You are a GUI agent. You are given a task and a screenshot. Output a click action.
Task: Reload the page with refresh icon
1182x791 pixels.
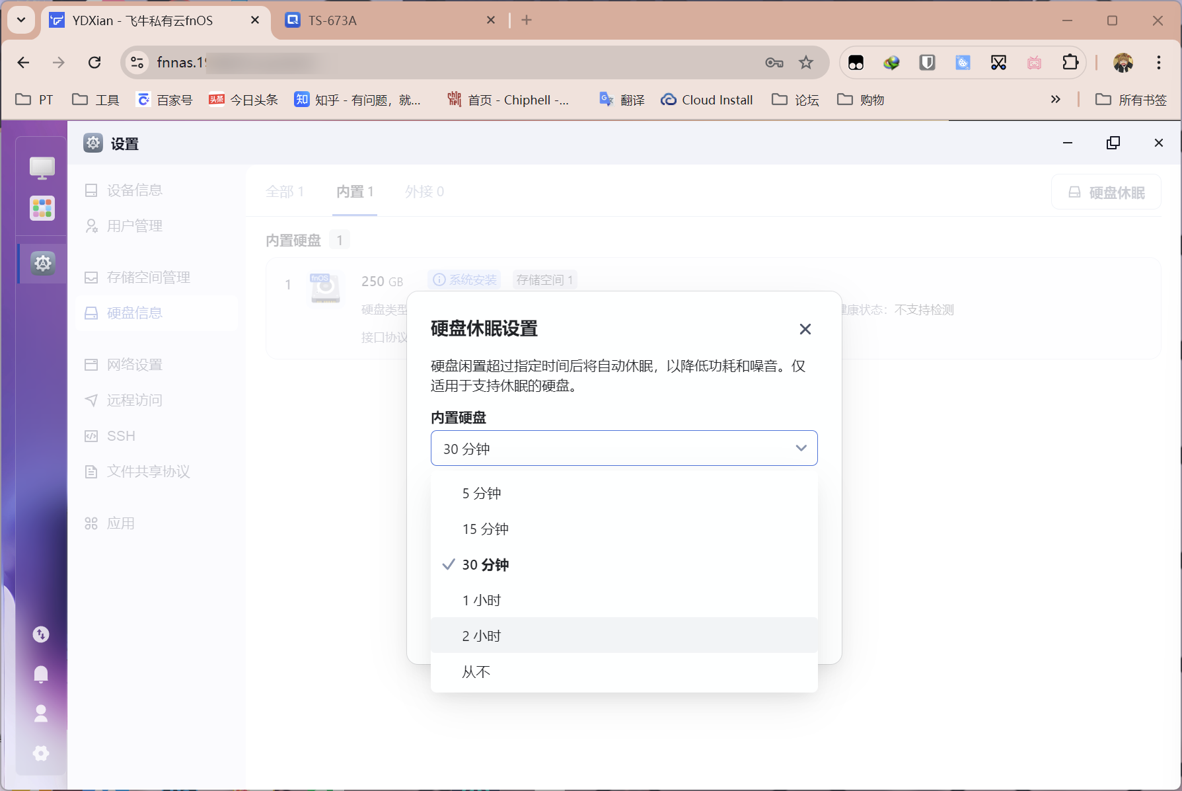(94, 62)
